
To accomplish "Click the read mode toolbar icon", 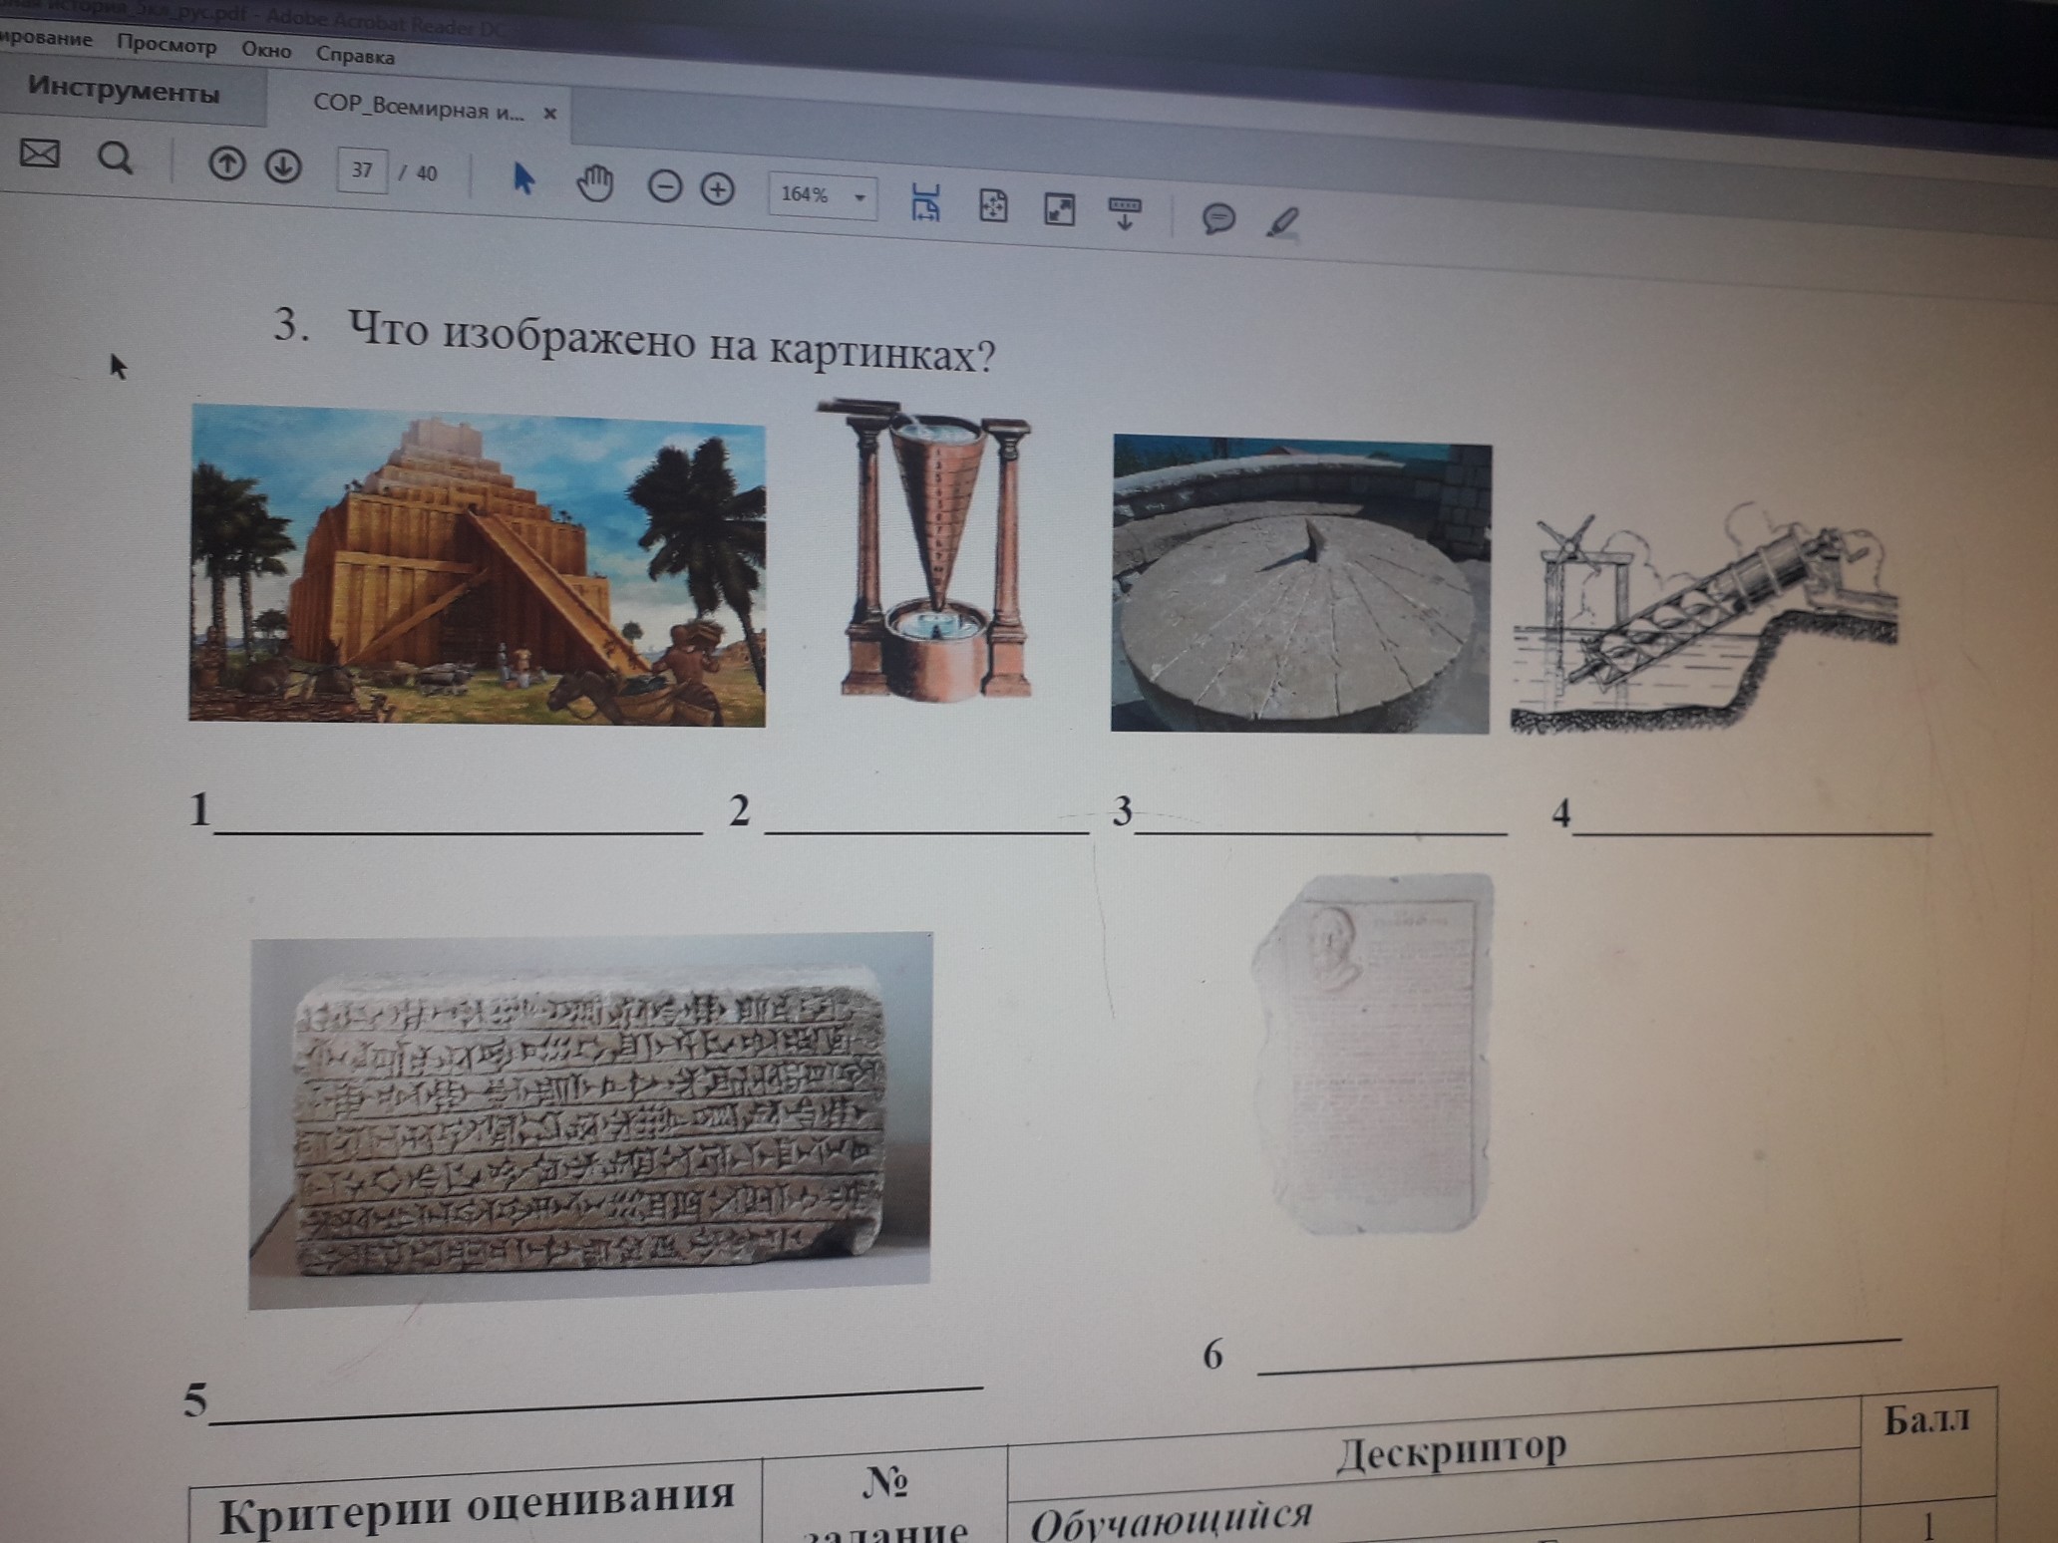I will pyautogui.click(x=1125, y=213).
